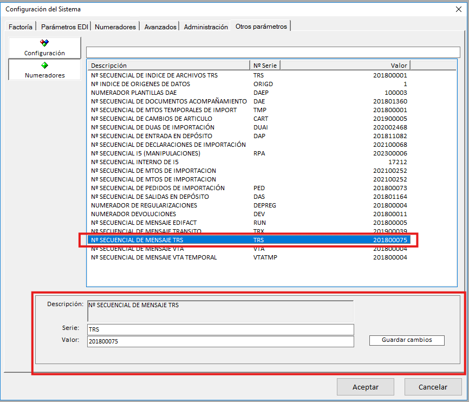
Task: Go to the Avanzados tab
Action: click(160, 27)
